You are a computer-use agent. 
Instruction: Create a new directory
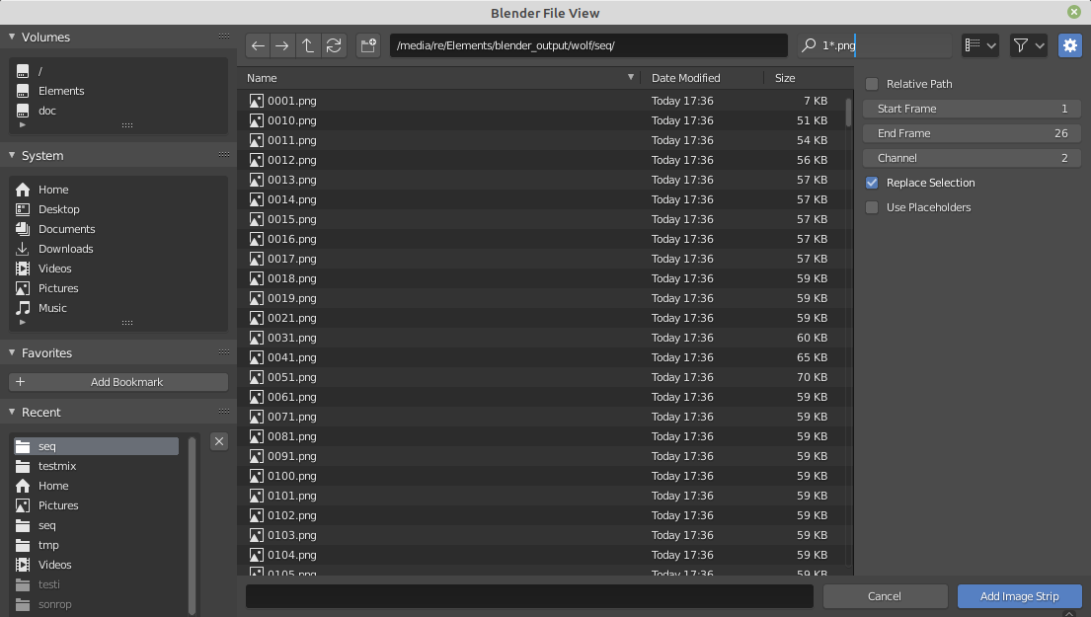pos(368,46)
